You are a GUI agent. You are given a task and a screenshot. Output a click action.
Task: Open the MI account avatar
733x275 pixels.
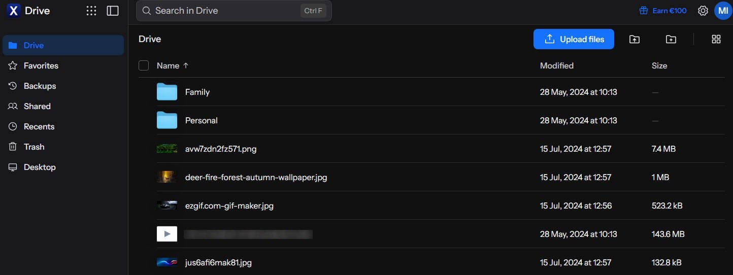tap(723, 11)
